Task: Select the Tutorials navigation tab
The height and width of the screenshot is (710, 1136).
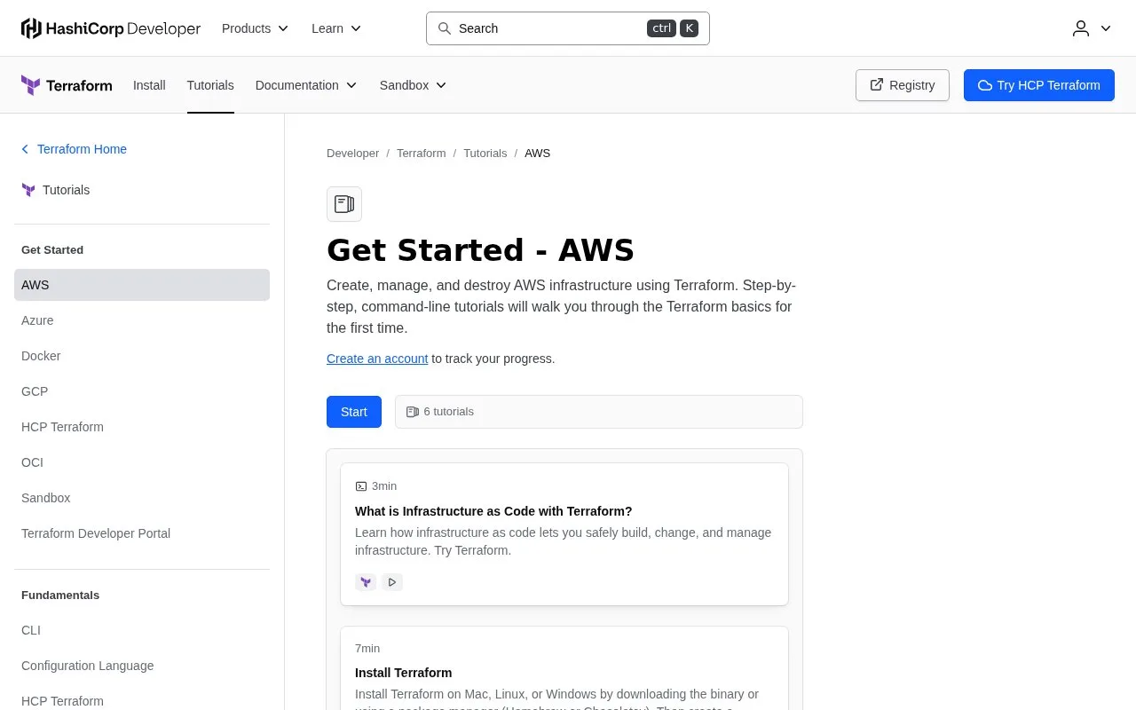Action: [x=210, y=85]
